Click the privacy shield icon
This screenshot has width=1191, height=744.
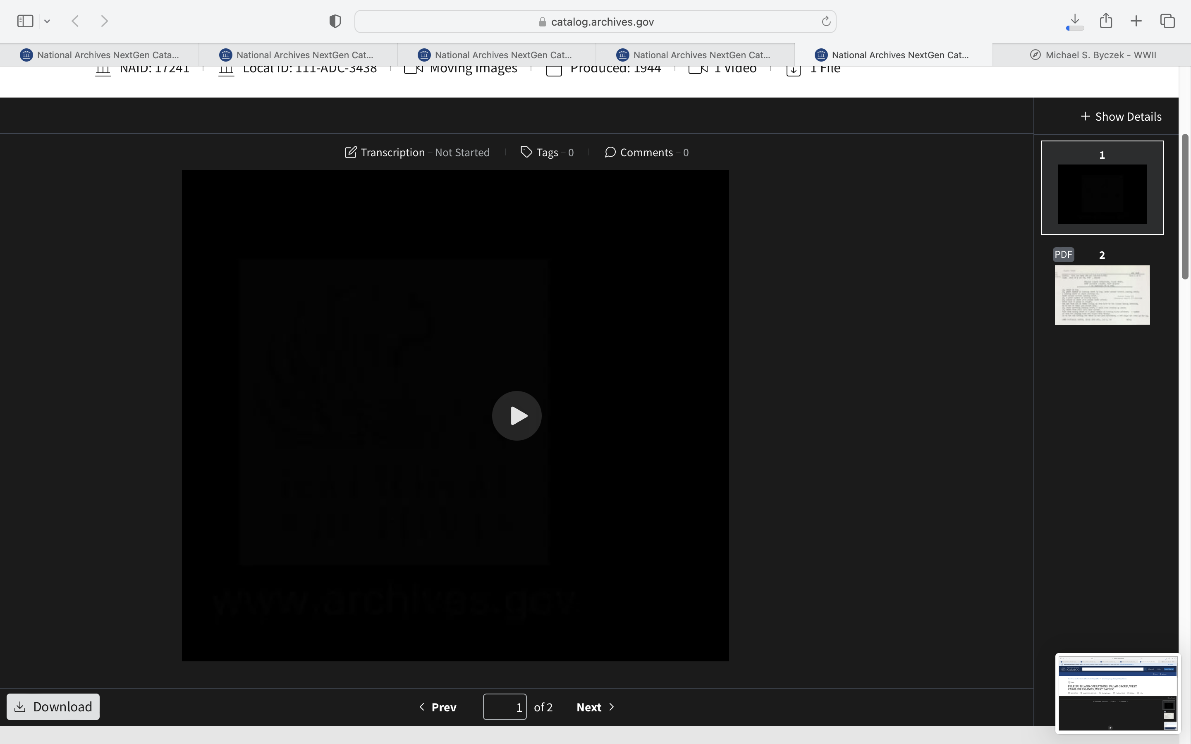[x=335, y=21]
